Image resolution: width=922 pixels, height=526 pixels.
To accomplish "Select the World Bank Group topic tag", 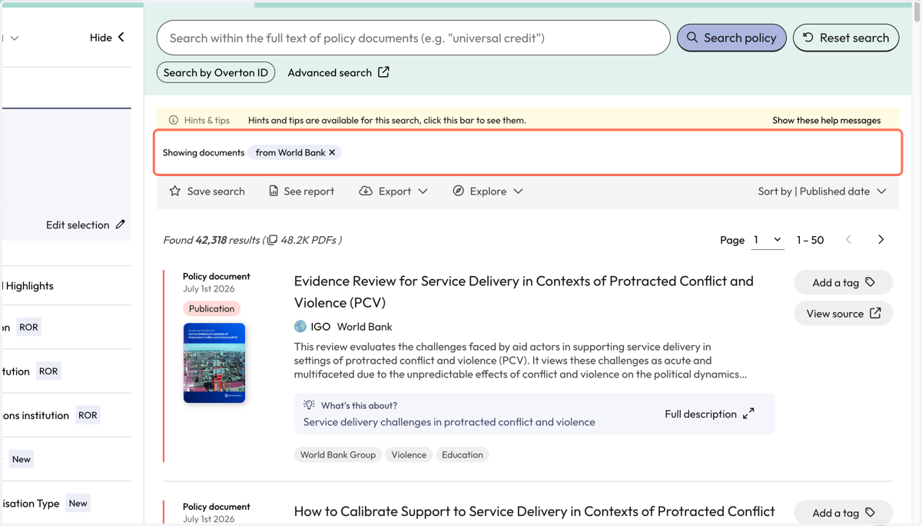I will [x=338, y=454].
